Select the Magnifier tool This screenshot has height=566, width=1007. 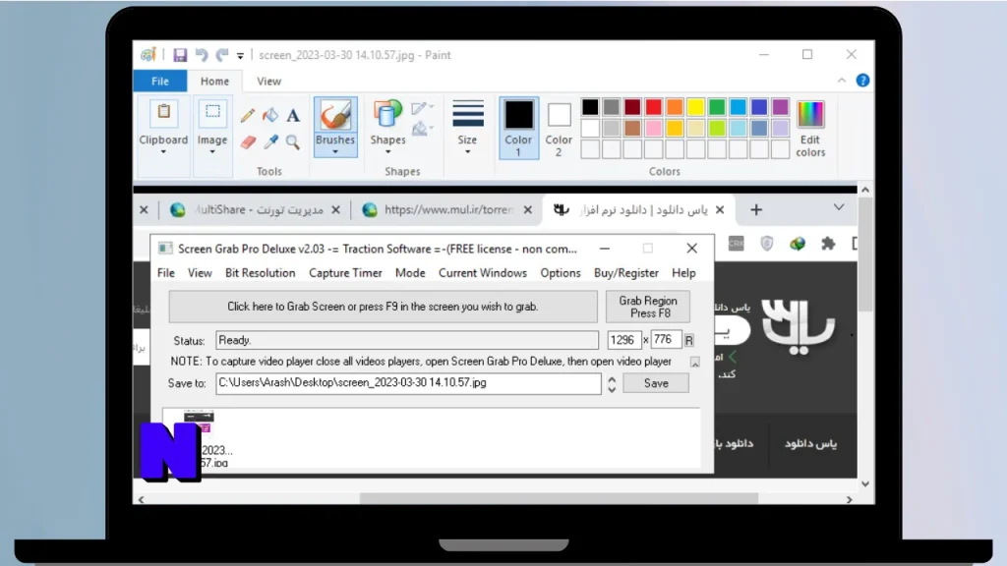point(293,141)
